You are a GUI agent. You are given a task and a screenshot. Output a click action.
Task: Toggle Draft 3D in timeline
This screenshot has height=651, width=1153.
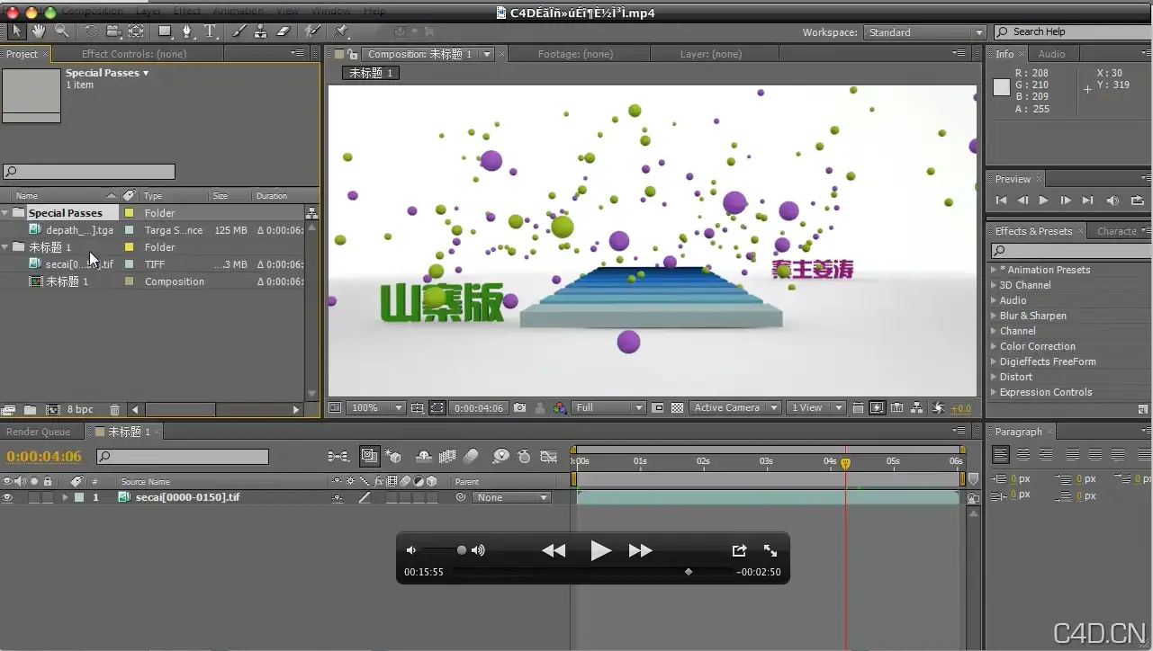tap(393, 457)
